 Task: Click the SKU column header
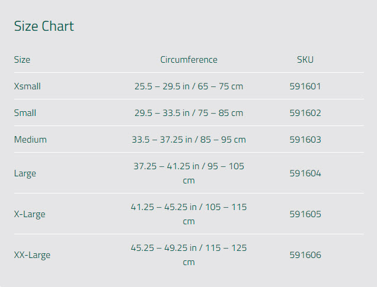(305, 60)
